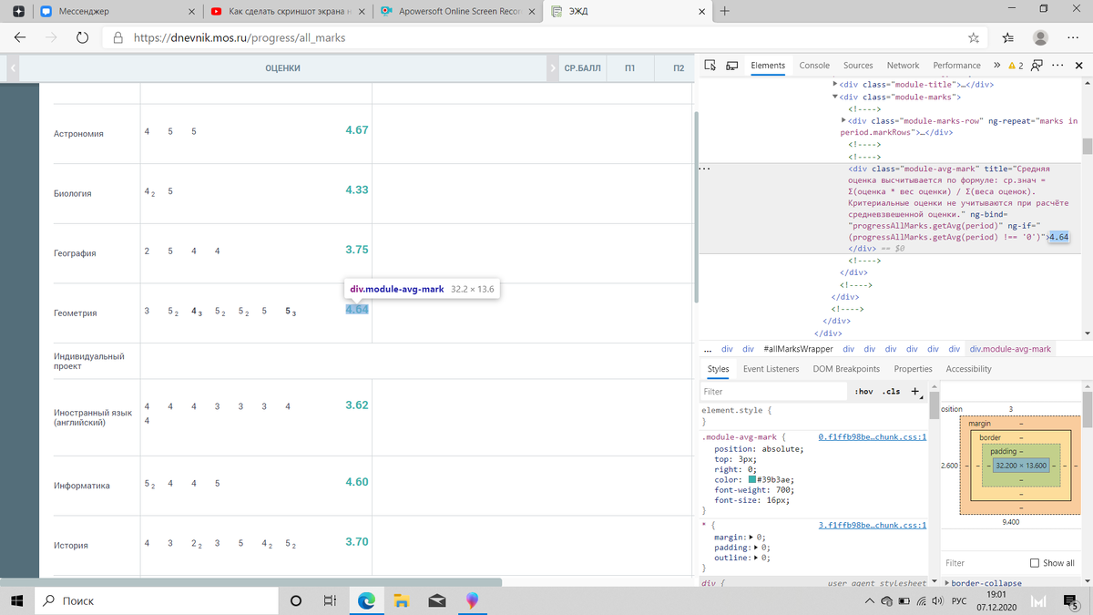Screen dimensions: 1093x615
Task: Add a new style rule with plus
Action: (x=914, y=391)
